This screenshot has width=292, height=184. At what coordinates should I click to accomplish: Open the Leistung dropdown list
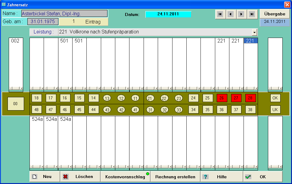click(x=255, y=32)
